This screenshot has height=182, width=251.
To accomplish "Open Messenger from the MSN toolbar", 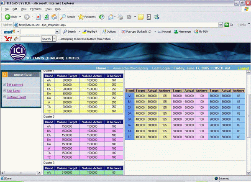I will click(x=183, y=31).
